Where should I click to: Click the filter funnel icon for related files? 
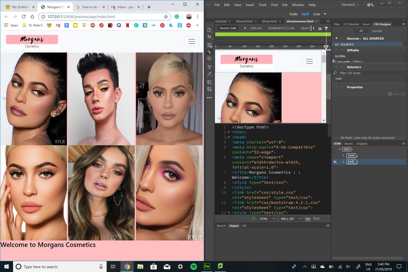pos(326,29)
